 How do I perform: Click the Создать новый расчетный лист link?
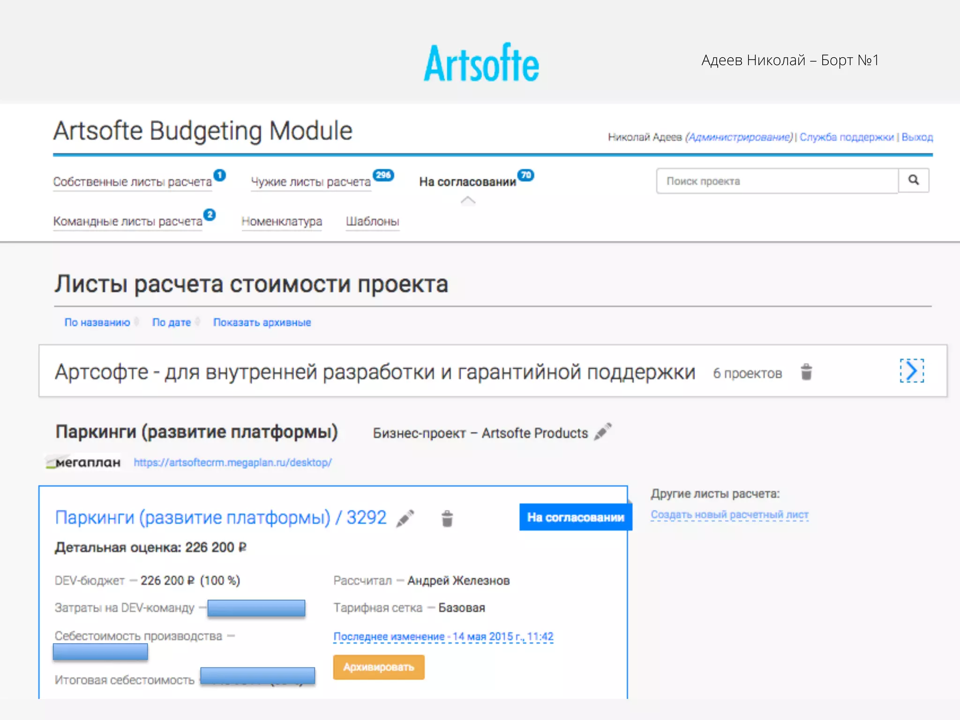coord(729,515)
